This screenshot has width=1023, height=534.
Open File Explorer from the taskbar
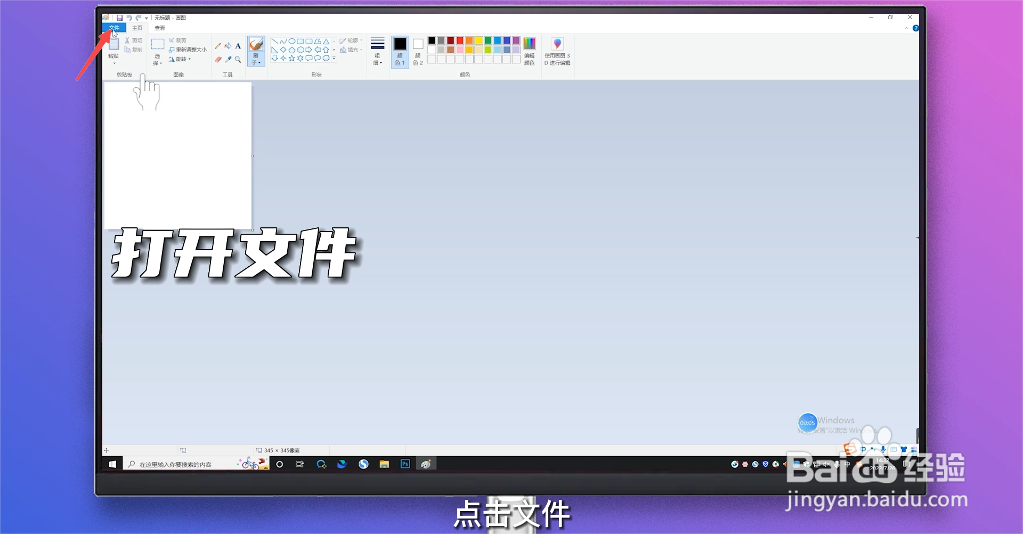click(x=384, y=464)
